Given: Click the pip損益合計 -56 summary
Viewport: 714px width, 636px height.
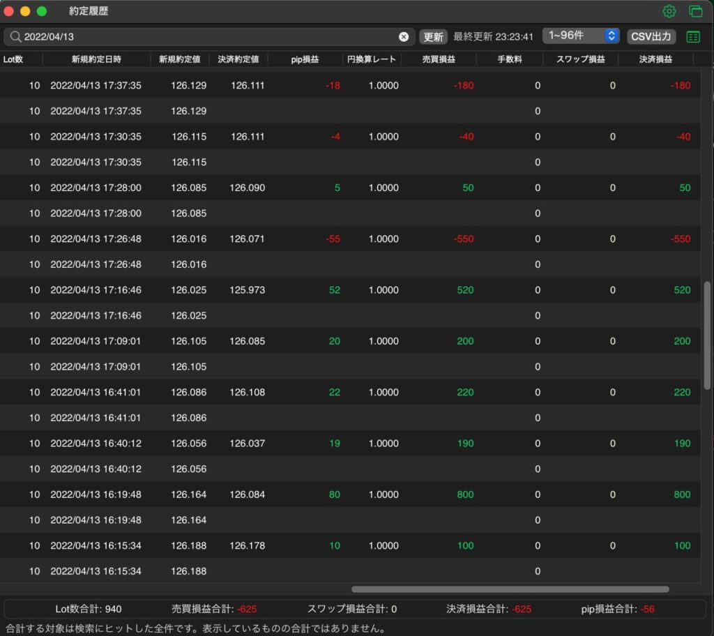Looking at the screenshot, I should [618, 609].
